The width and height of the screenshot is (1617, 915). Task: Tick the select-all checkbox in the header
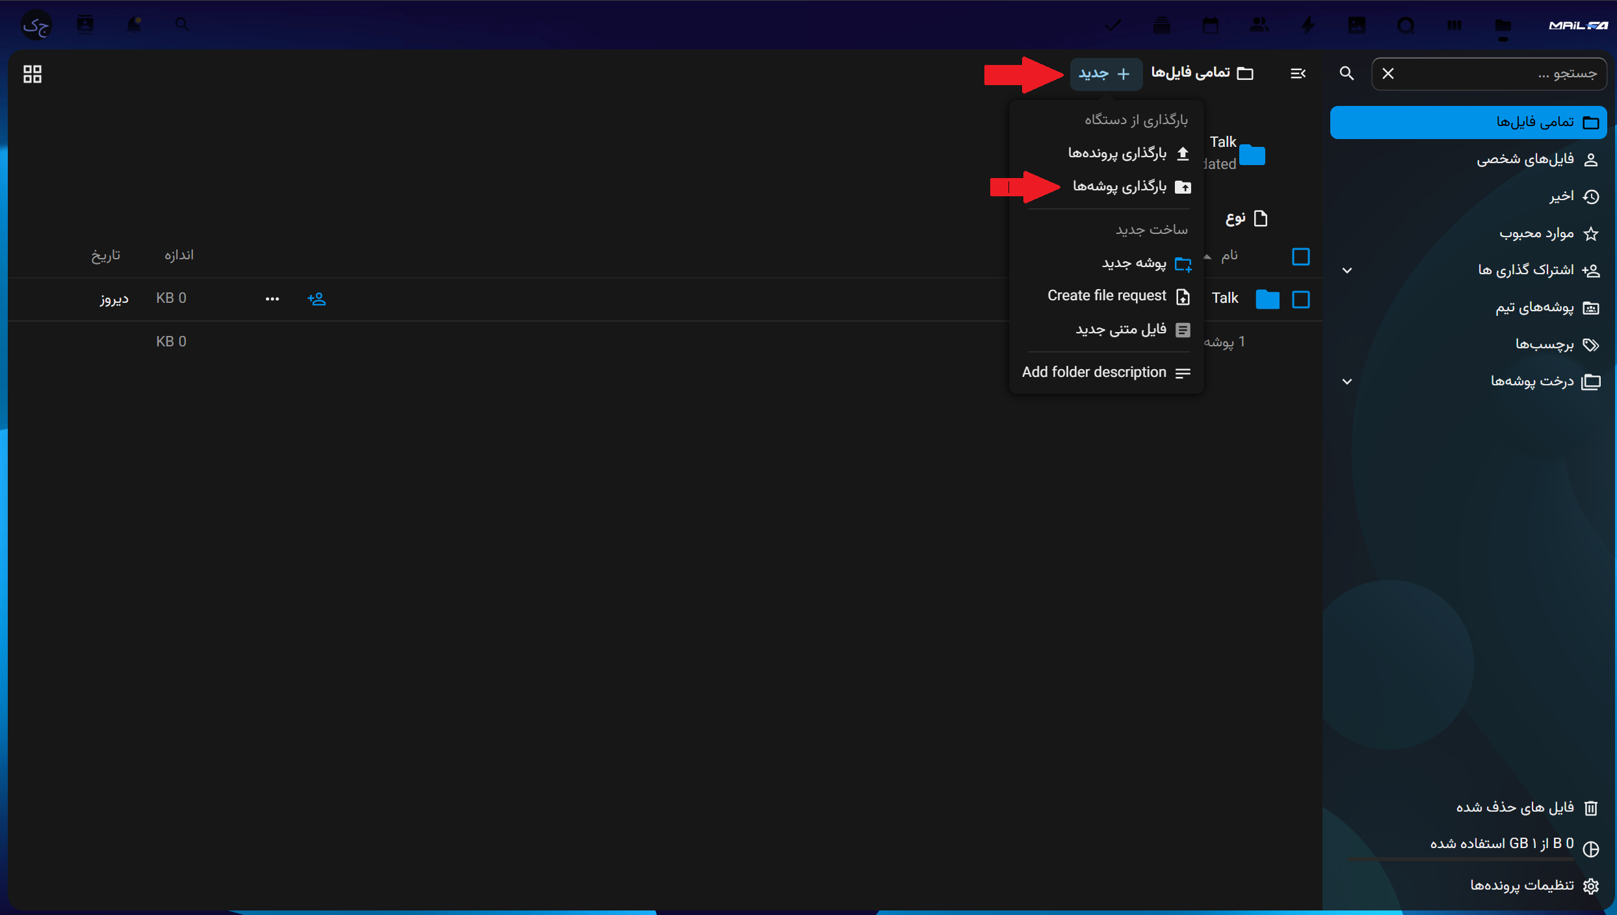(x=1301, y=257)
